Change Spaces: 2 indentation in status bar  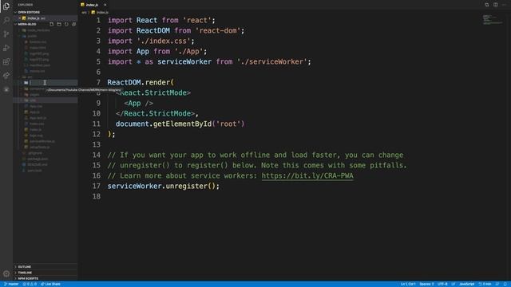(426, 284)
